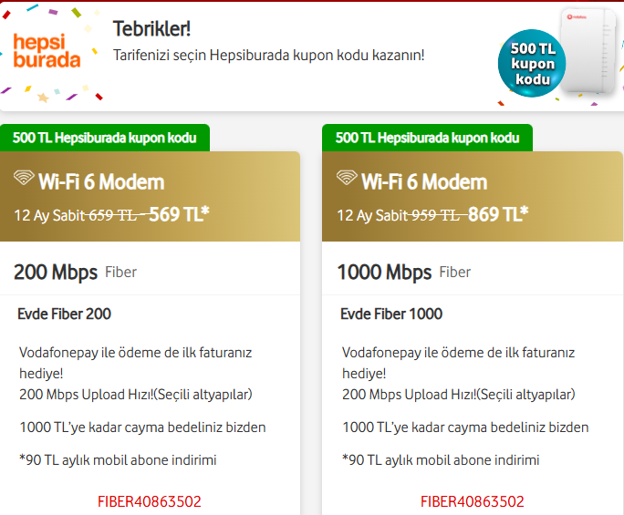Open the Evde Fiber 1000 plan title
The image size is (624, 515).
[x=390, y=314]
